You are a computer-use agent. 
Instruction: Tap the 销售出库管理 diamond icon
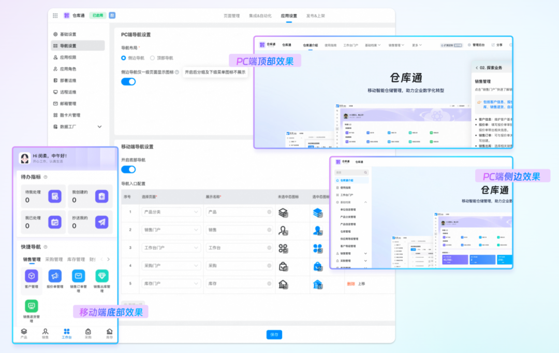[x=101, y=276]
